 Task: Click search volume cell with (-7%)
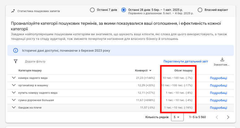pyautogui.click(x=177, y=78)
